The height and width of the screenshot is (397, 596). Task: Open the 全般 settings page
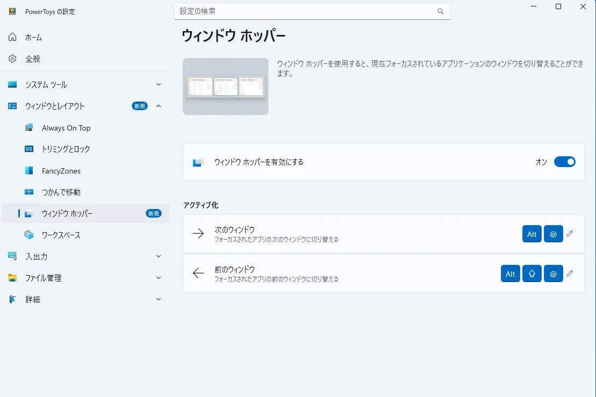[85, 59]
